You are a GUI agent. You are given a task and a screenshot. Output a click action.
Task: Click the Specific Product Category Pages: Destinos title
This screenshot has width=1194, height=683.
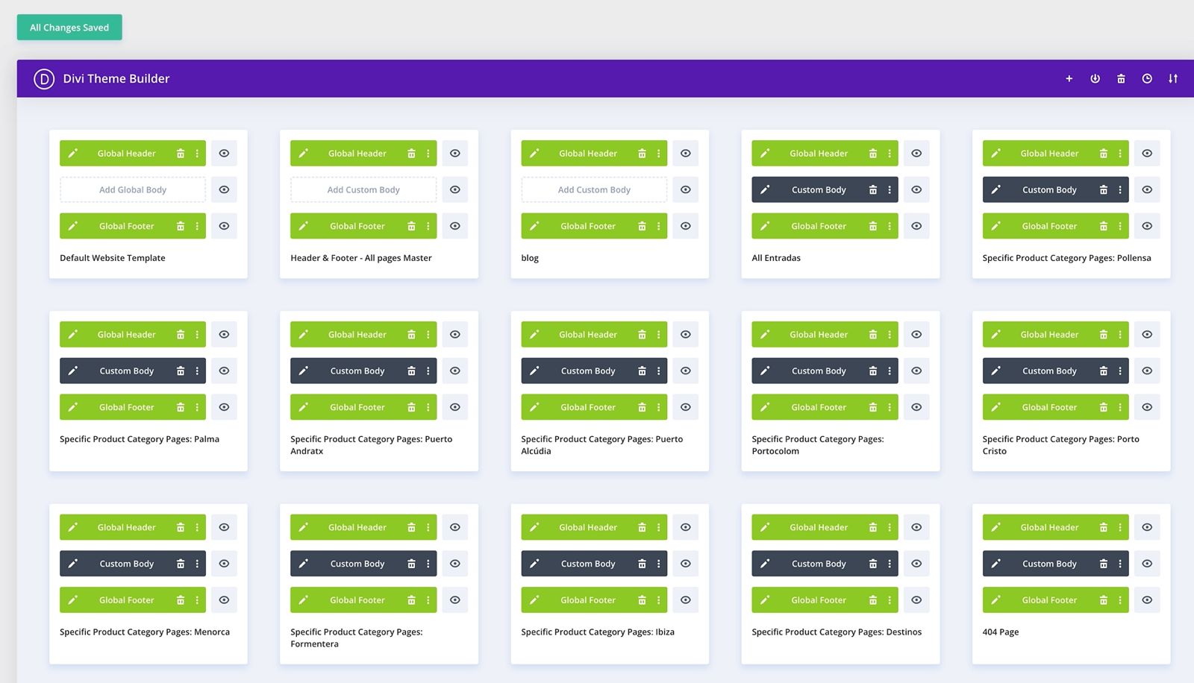tap(837, 632)
